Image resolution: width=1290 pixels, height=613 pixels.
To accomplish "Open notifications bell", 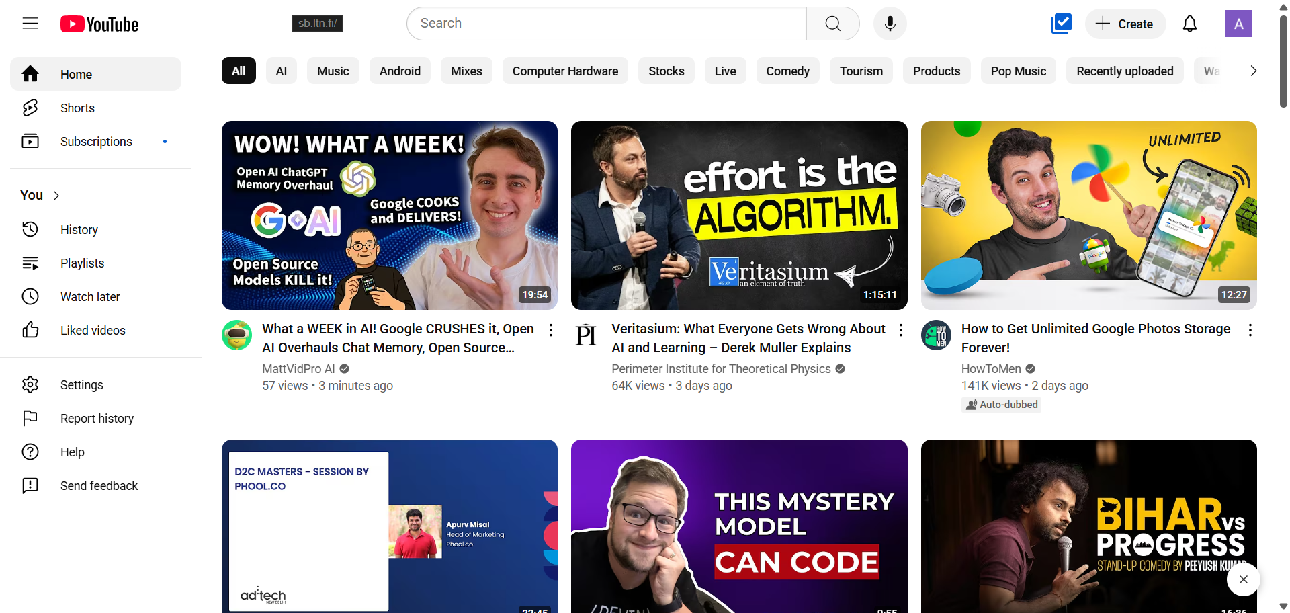I will (x=1190, y=24).
